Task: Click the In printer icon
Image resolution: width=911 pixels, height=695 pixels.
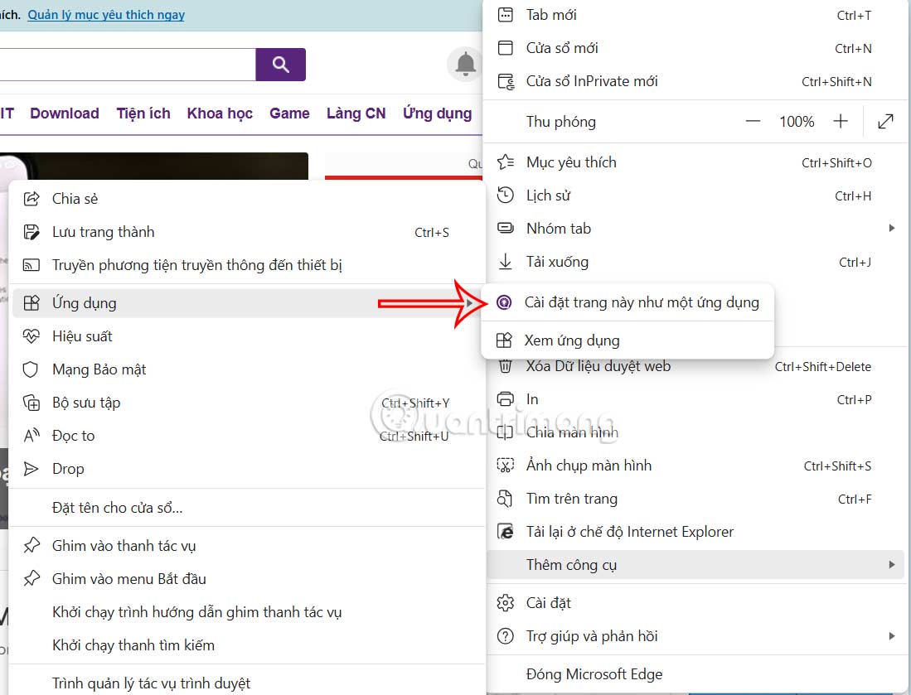Action: [506, 398]
